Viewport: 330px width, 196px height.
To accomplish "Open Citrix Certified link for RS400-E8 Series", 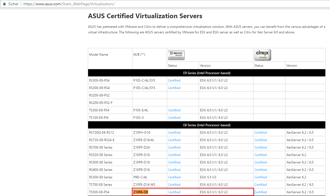I will pos(261,170).
